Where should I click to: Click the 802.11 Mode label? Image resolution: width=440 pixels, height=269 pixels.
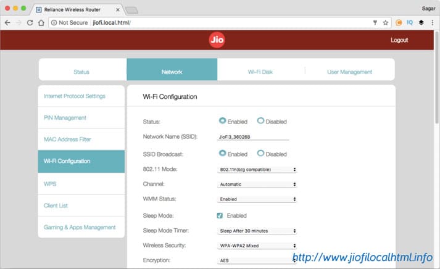tap(160, 169)
